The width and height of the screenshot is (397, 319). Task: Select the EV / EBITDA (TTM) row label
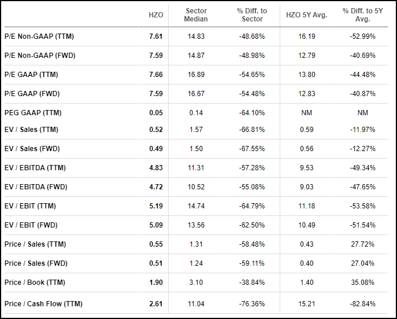point(35,168)
